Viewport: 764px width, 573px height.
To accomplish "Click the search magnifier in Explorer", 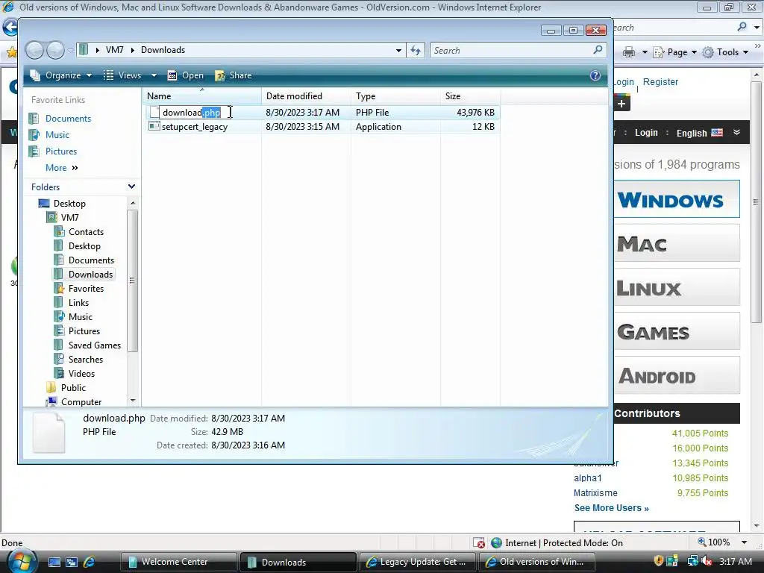I will point(598,50).
